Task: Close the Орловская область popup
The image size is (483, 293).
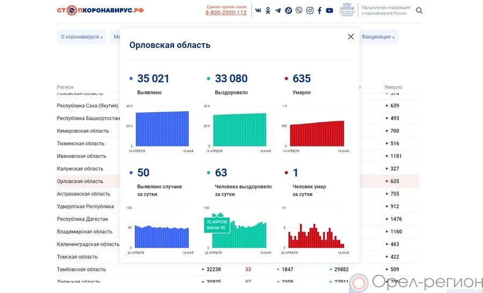Action: [x=350, y=36]
